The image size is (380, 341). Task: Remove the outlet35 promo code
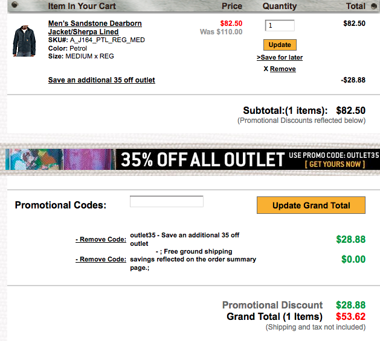101,239
